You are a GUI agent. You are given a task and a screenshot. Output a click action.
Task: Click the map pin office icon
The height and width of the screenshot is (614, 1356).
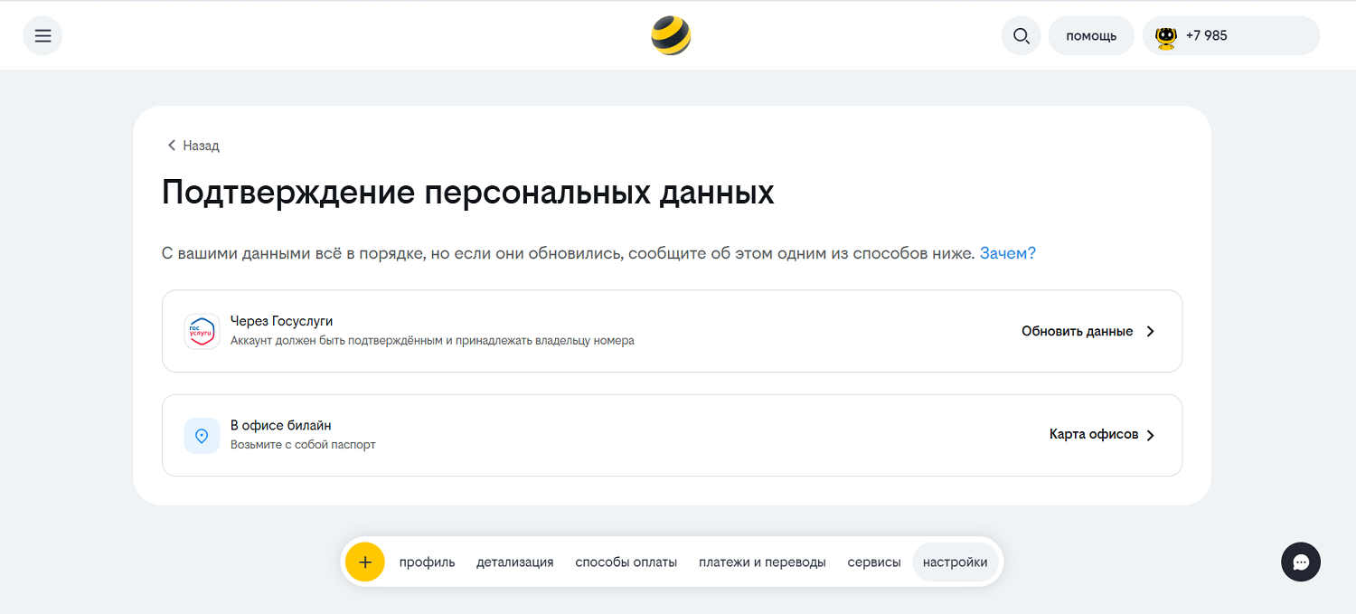[x=202, y=435]
